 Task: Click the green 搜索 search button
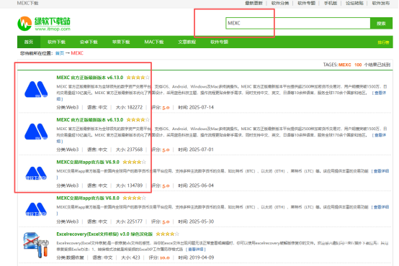[381, 24]
